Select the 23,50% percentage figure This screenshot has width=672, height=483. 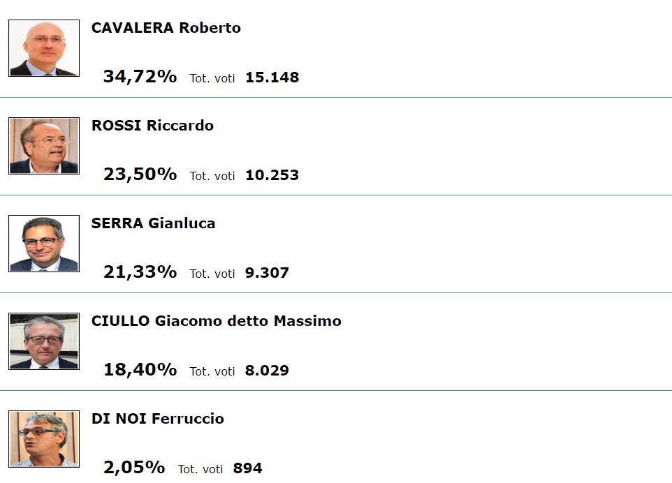point(140,174)
